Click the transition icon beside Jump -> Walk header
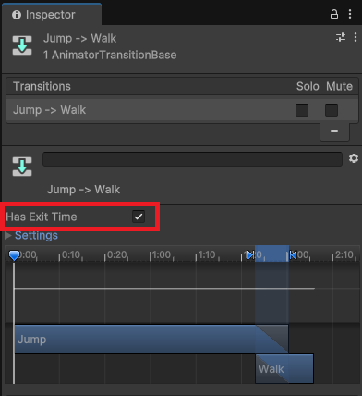This screenshot has height=396, width=362. (x=22, y=45)
